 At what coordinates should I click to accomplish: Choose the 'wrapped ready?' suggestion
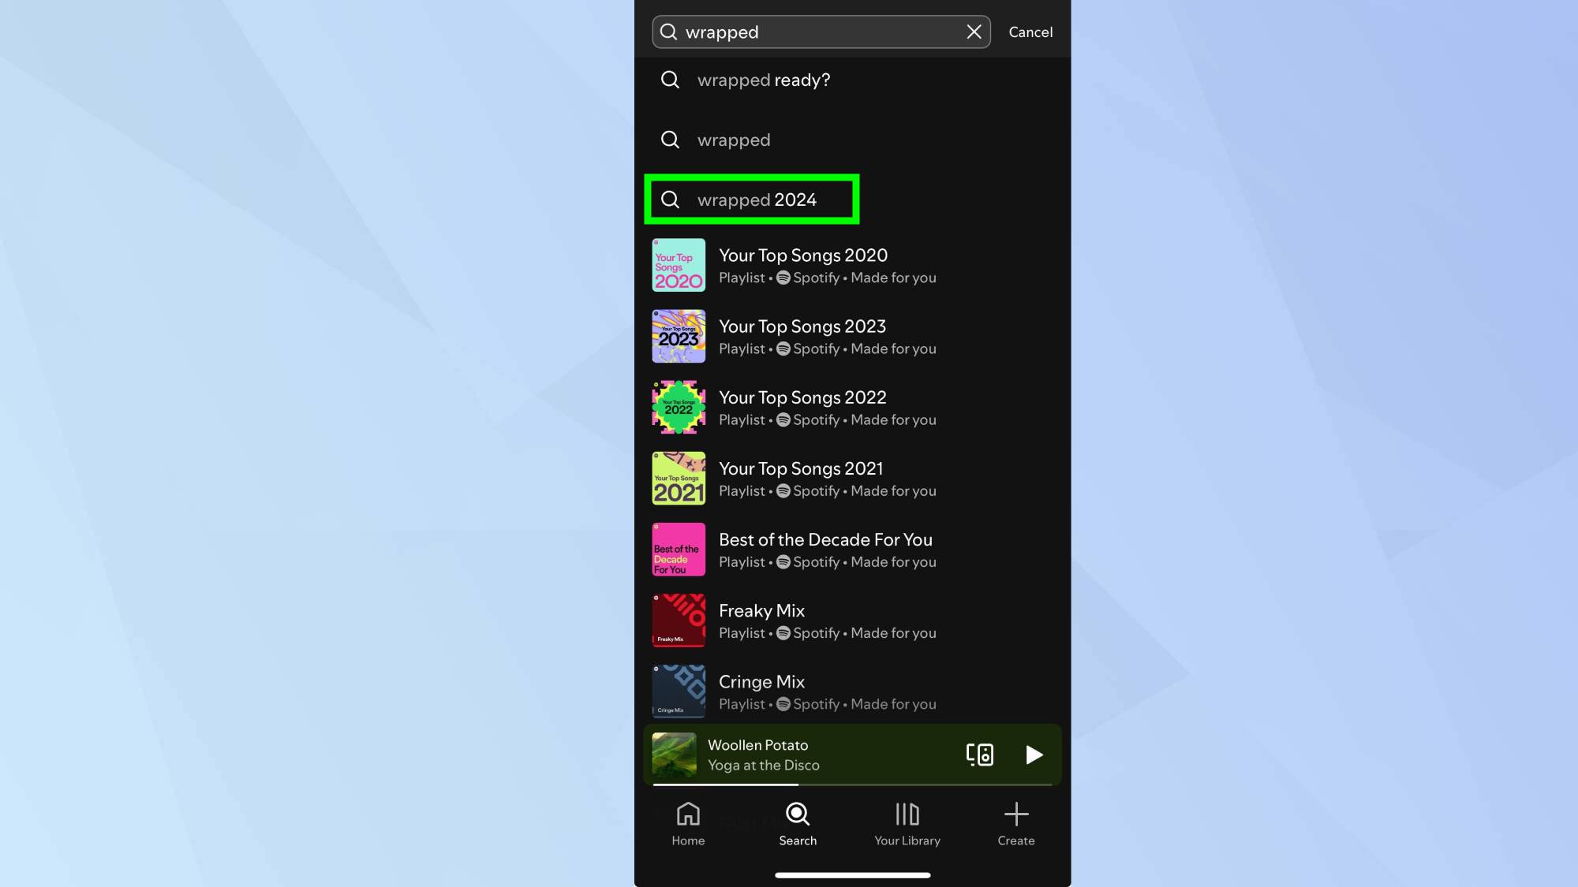coord(762,80)
